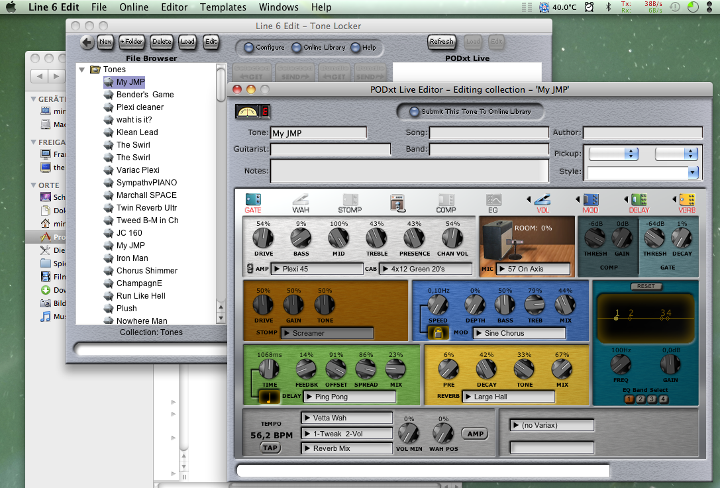Viewport: 720px width, 488px height.
Task: Open the File menu
Action: point(99,7)
